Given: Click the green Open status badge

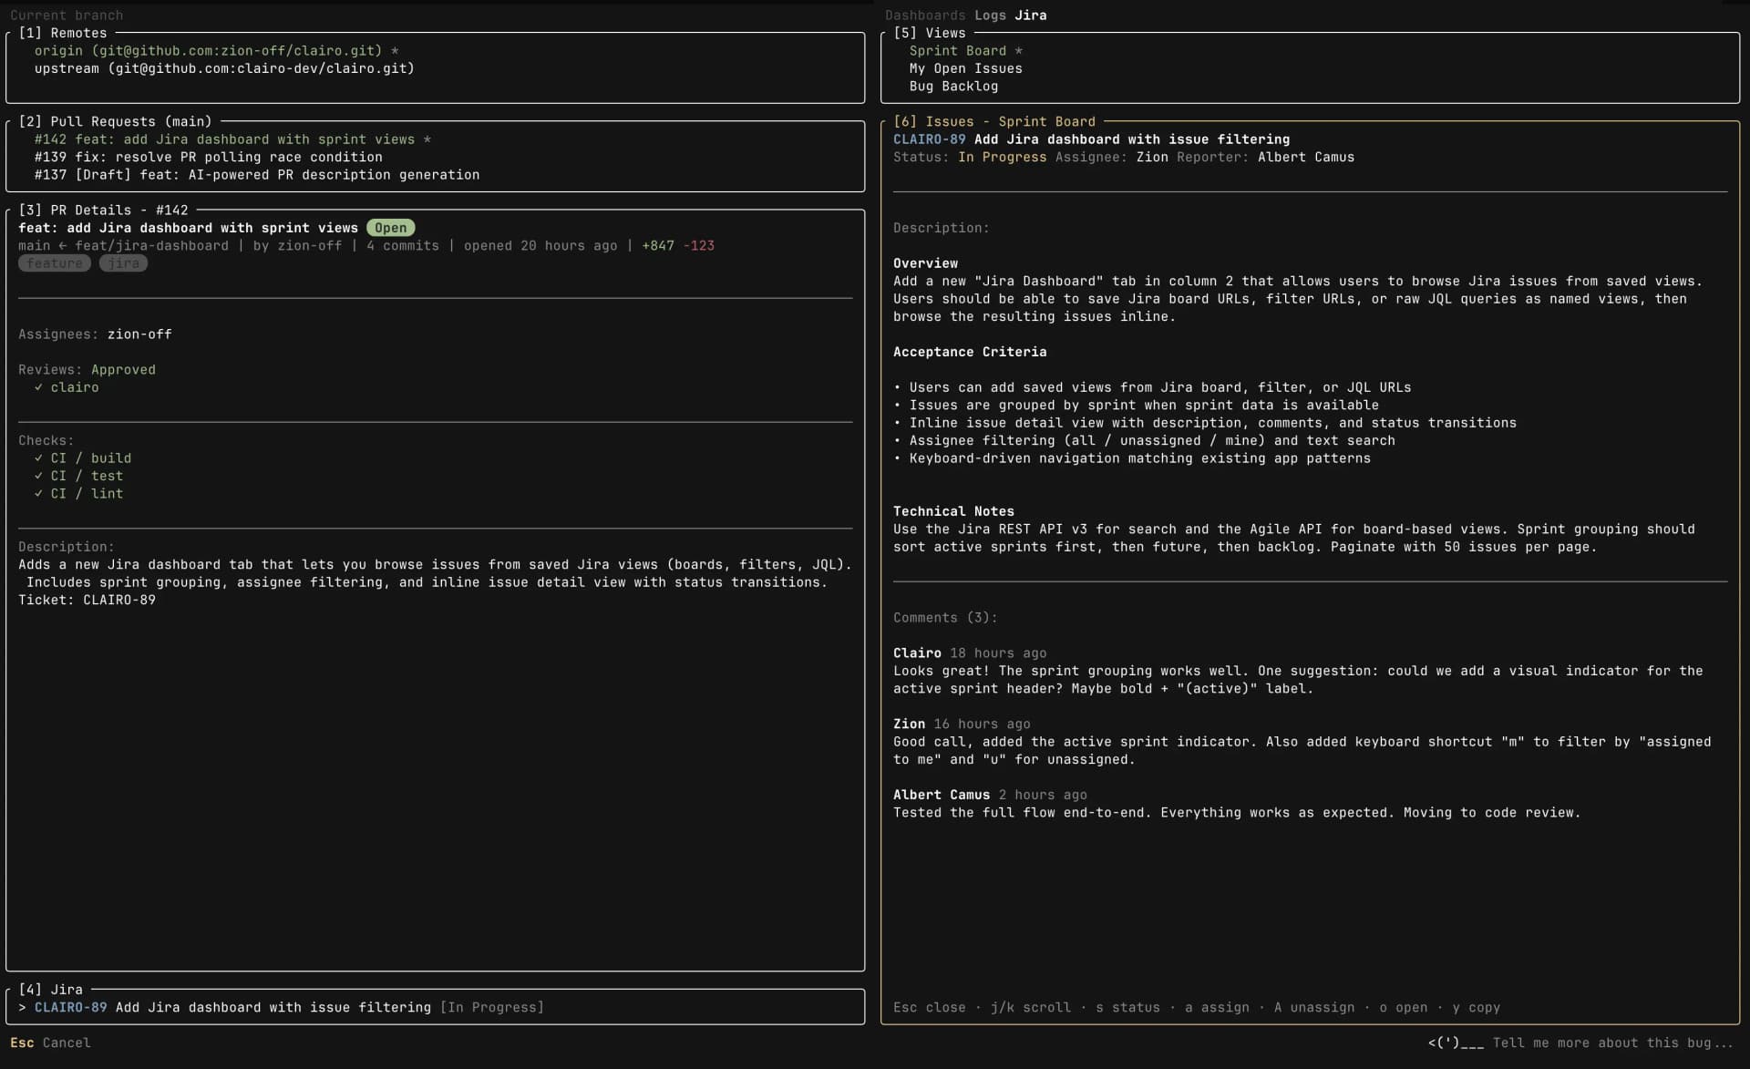Looking at the screenshot, I should (390, 228).
